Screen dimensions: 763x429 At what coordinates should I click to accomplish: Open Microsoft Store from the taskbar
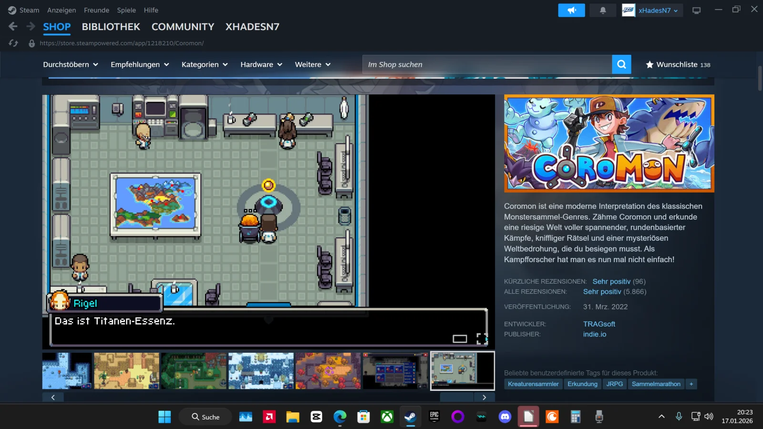pyautogui.click(x=363, y=417)
